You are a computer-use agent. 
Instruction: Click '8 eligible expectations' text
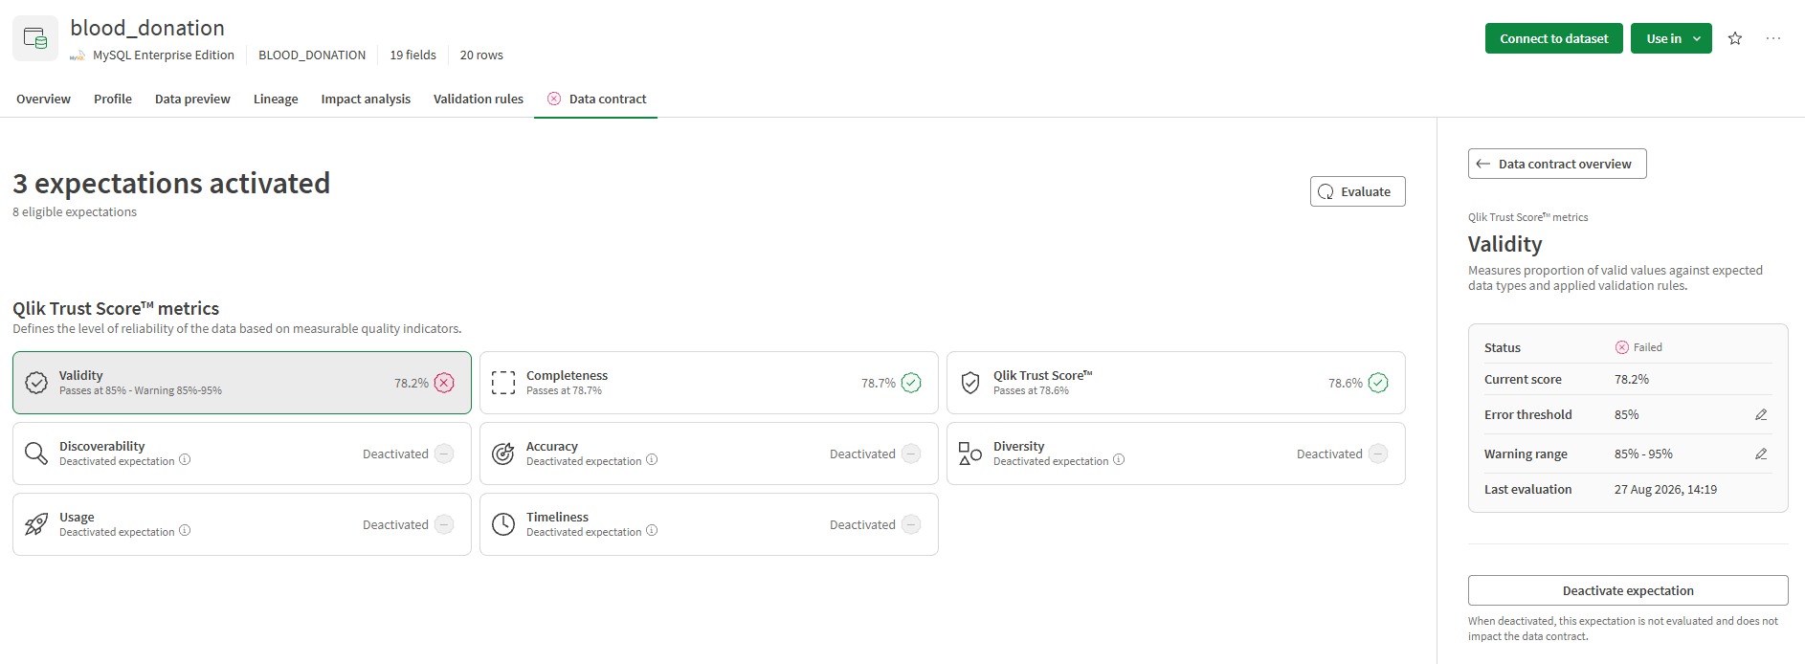coord(75,212)
